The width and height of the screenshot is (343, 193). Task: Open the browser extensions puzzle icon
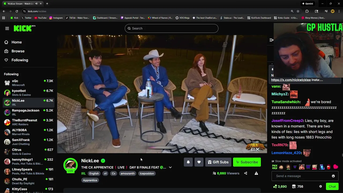point(307,11)
